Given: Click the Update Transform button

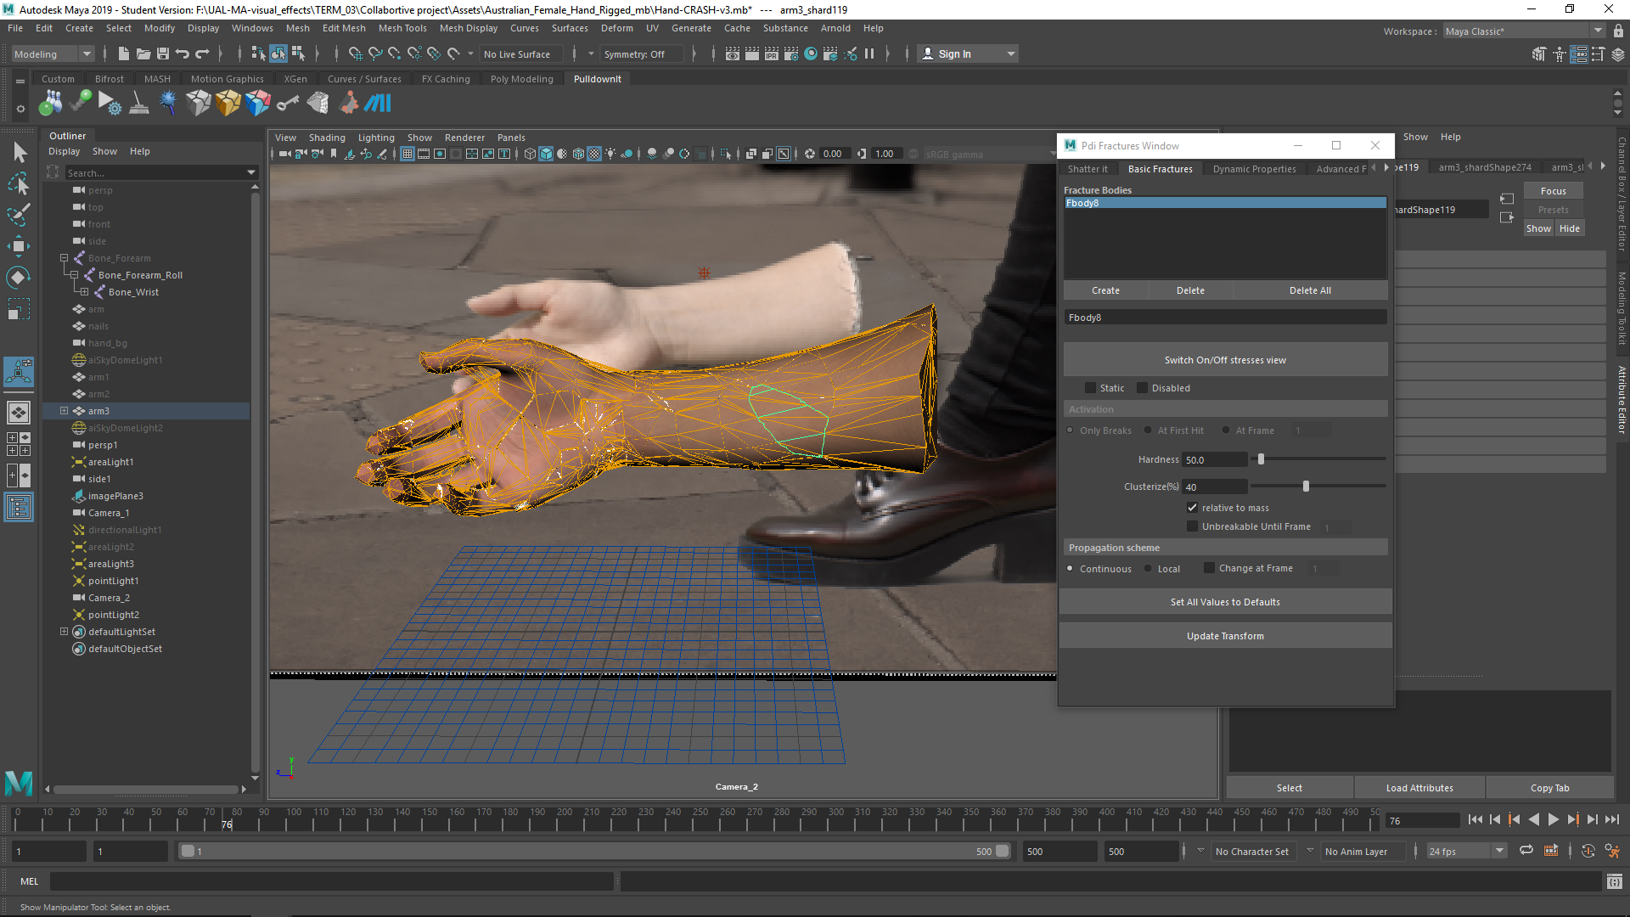Looking at the screenshot, I should [x=1224, y=636].
